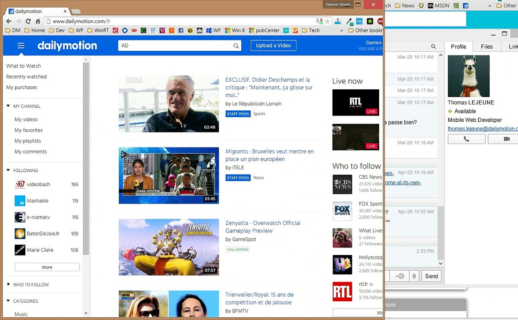Go to Chrome home page

[38, 21]
